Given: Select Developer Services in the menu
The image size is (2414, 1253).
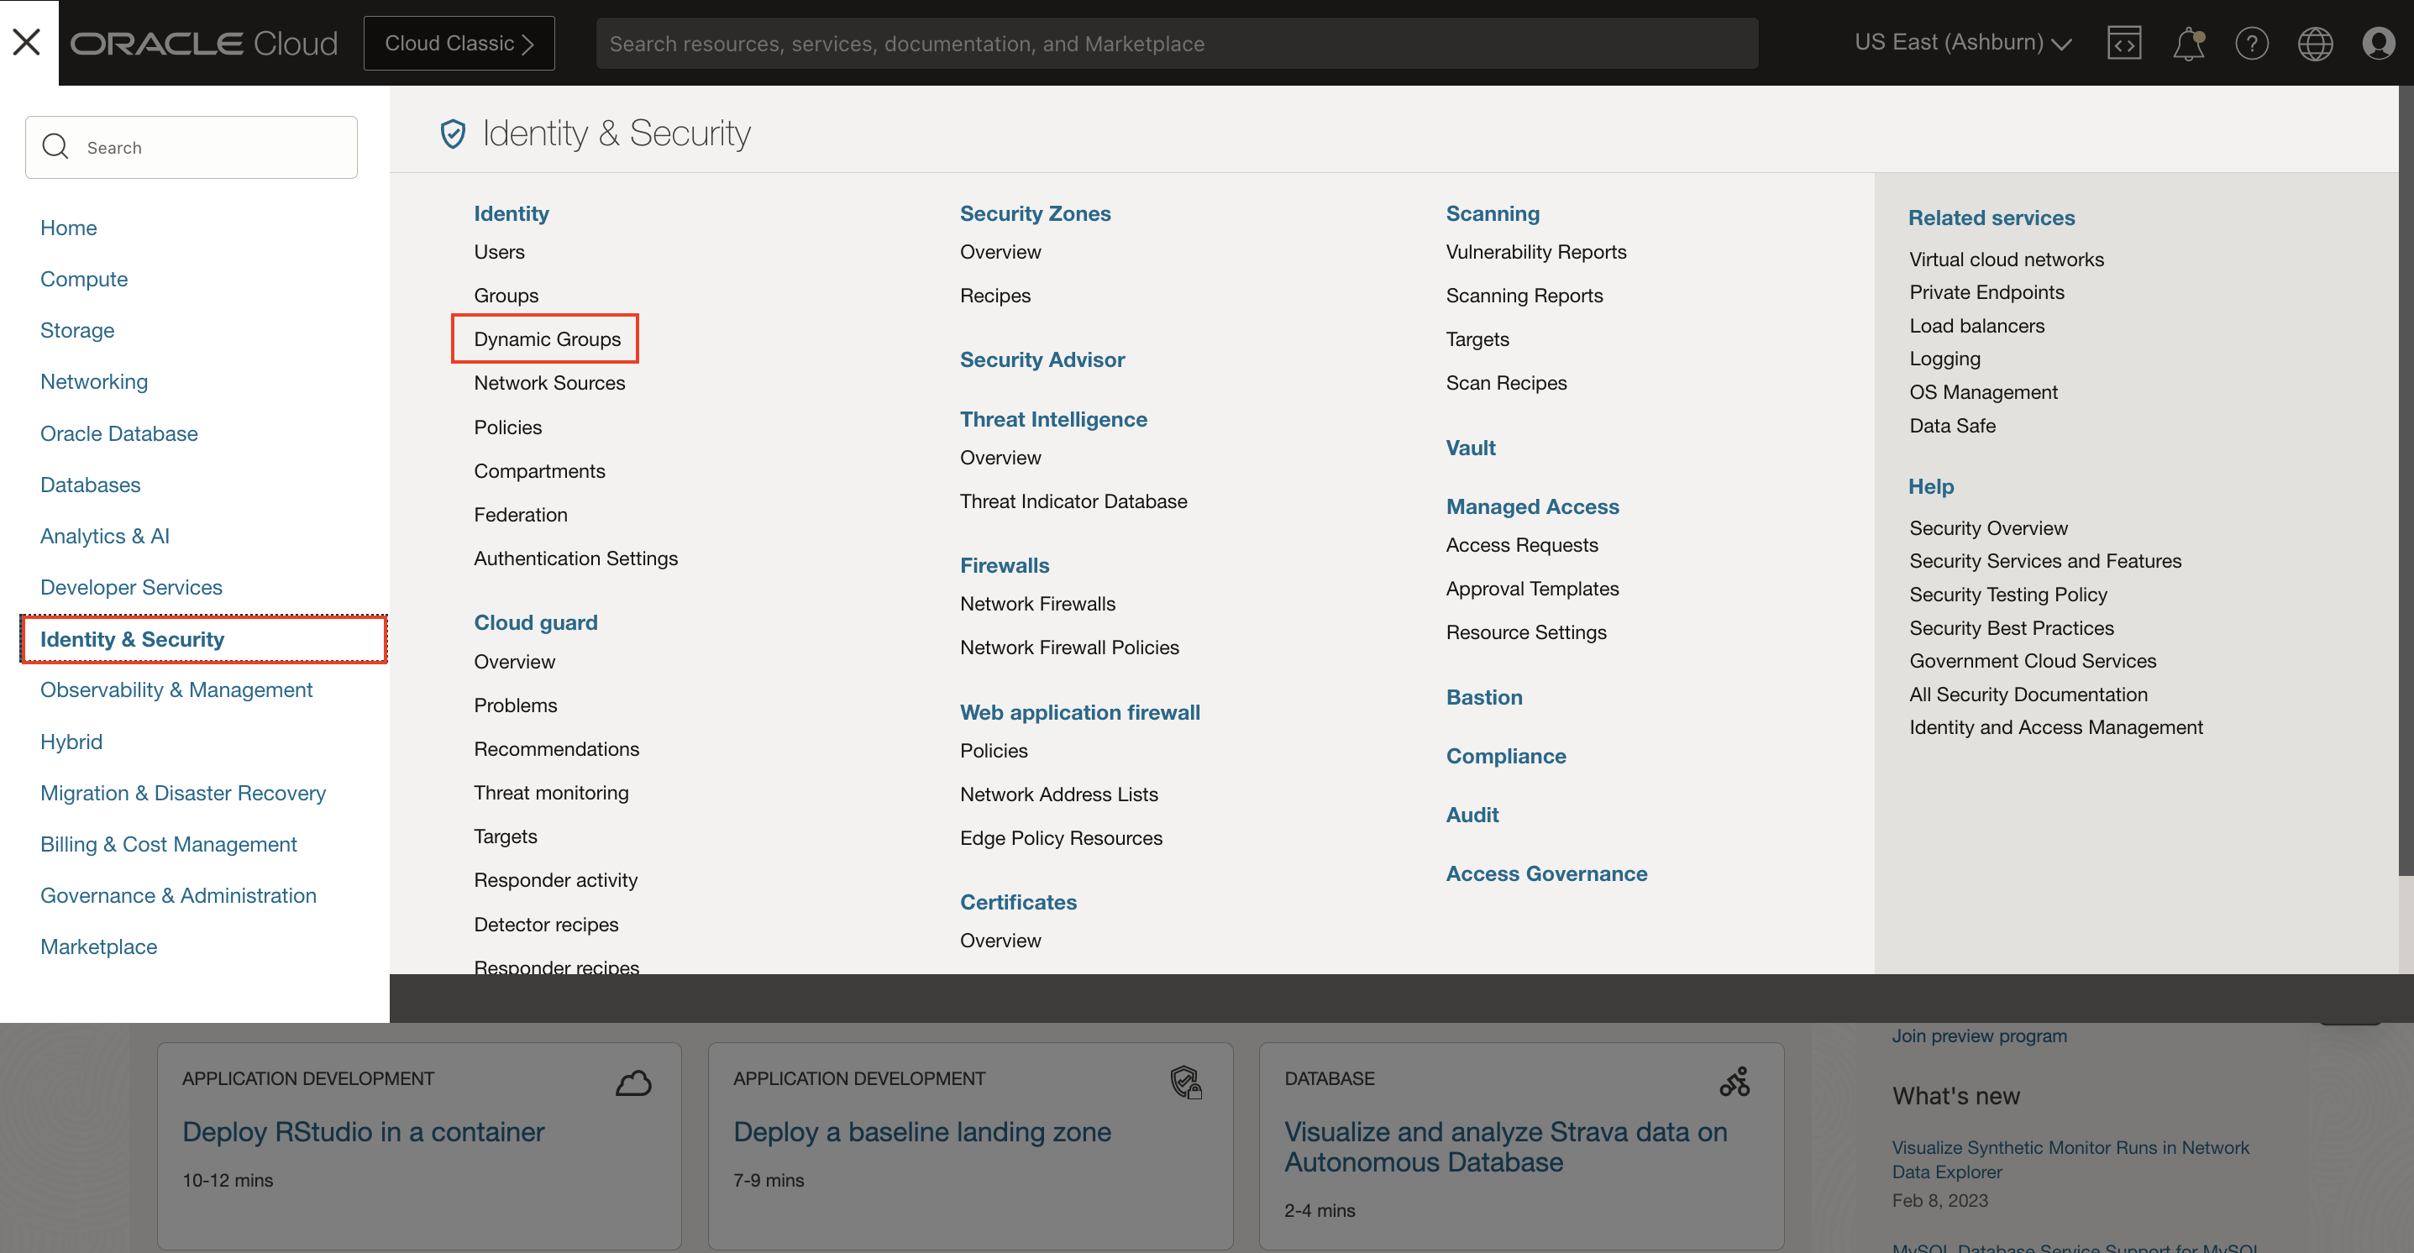Looking at the screenshot, I should [x=131, y=588].
